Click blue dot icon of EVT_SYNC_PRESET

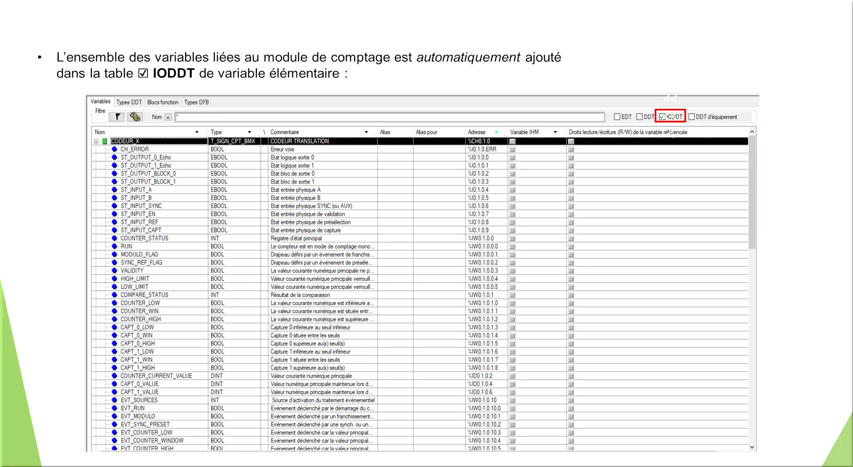114,424
